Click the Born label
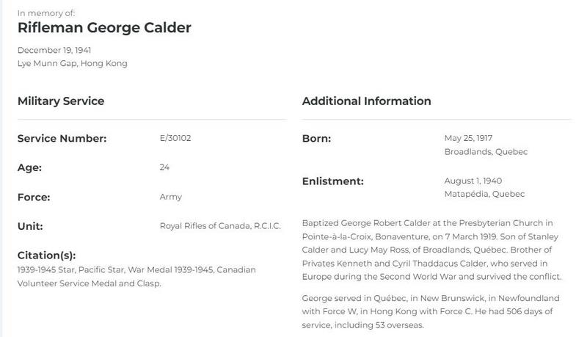The width and height of the screenshot is (587, 337). [317, 138]
